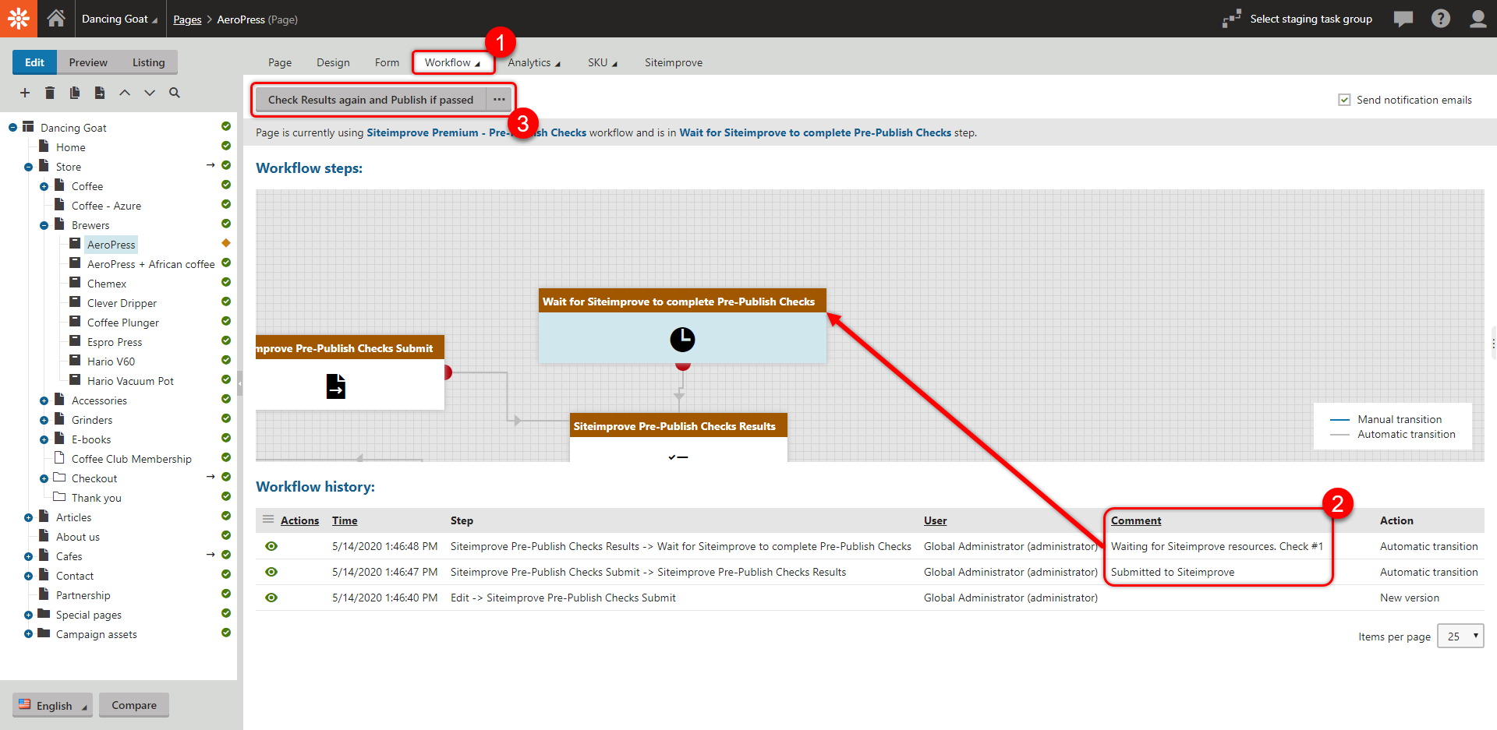
Task: Open the SKU tab
Action: (x=602, y=62)
